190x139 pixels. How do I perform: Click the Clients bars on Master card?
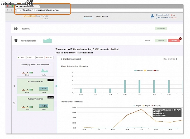click(x=27, y=89)
